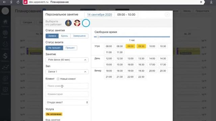216x121 pixels.
Task: Select the 13:00 day slot
Action: [x=130, y=58]
